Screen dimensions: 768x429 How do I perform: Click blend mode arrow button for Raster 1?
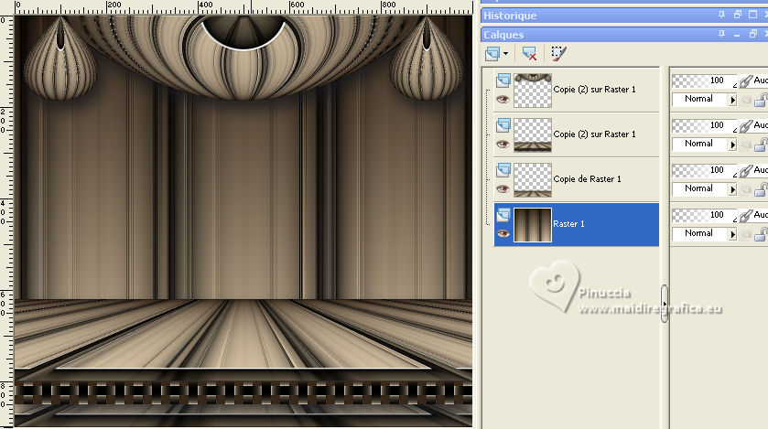click(732, 234)
